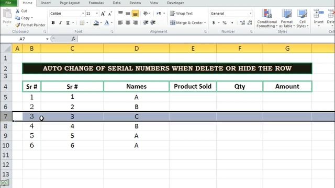Click the text direction icon

159,14
